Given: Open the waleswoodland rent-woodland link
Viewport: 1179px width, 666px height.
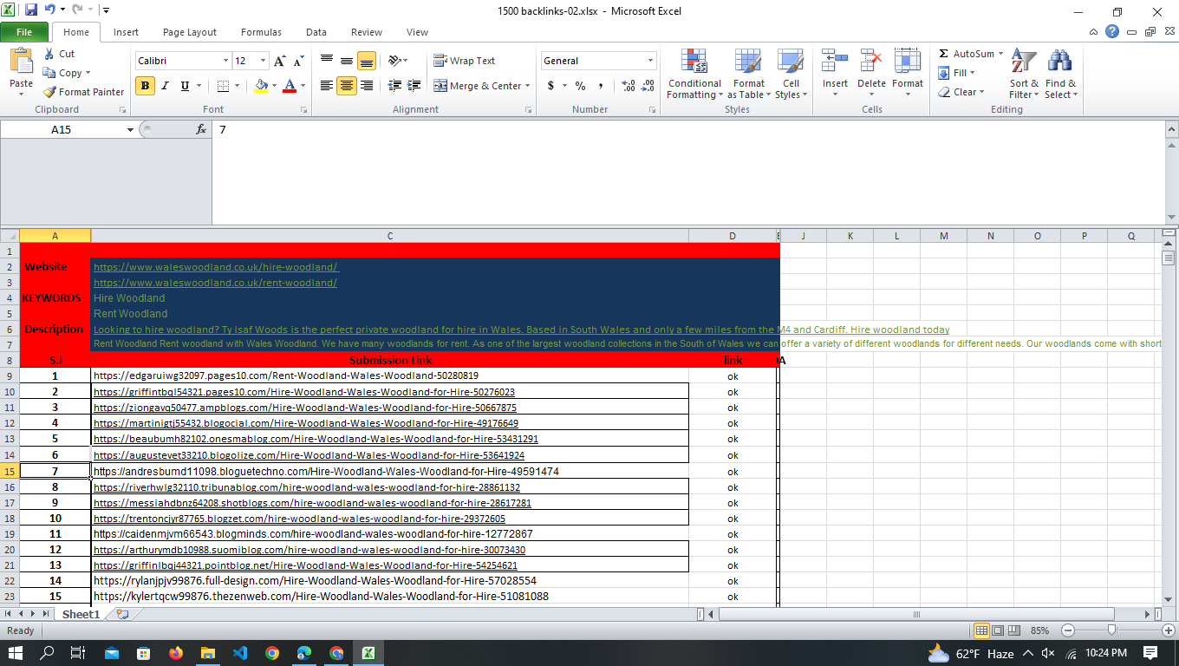Looking at the screenshot, I should pos(215,283).
